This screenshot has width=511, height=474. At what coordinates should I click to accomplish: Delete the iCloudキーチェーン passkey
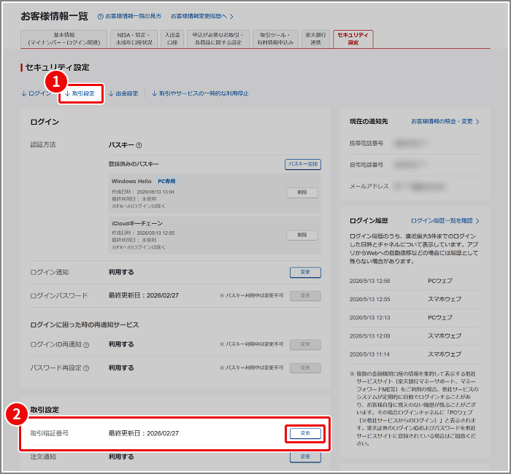(302, 235)
